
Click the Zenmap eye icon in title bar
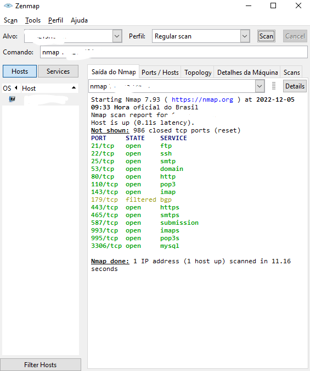pos(8,5)
